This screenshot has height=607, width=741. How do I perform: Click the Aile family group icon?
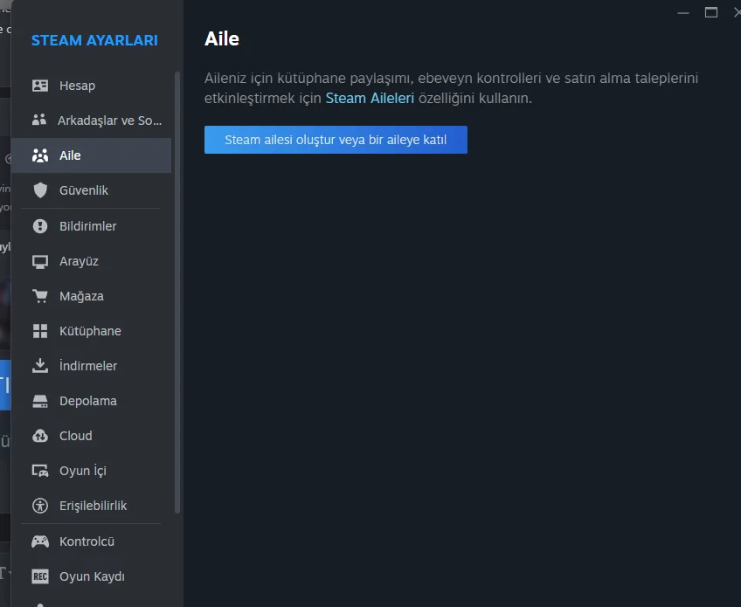[40, 155]
